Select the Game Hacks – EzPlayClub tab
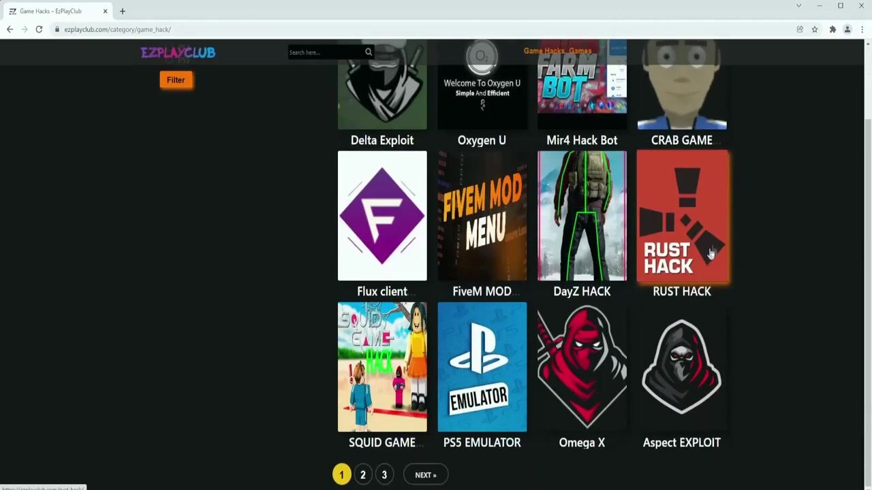This screenshot has width=872, height=490. tap(58, 11)
